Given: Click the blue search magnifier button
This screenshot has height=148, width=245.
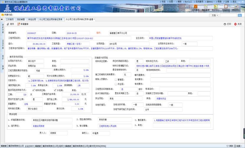Looking at the screenshot, I should click(x=240, y=15).
